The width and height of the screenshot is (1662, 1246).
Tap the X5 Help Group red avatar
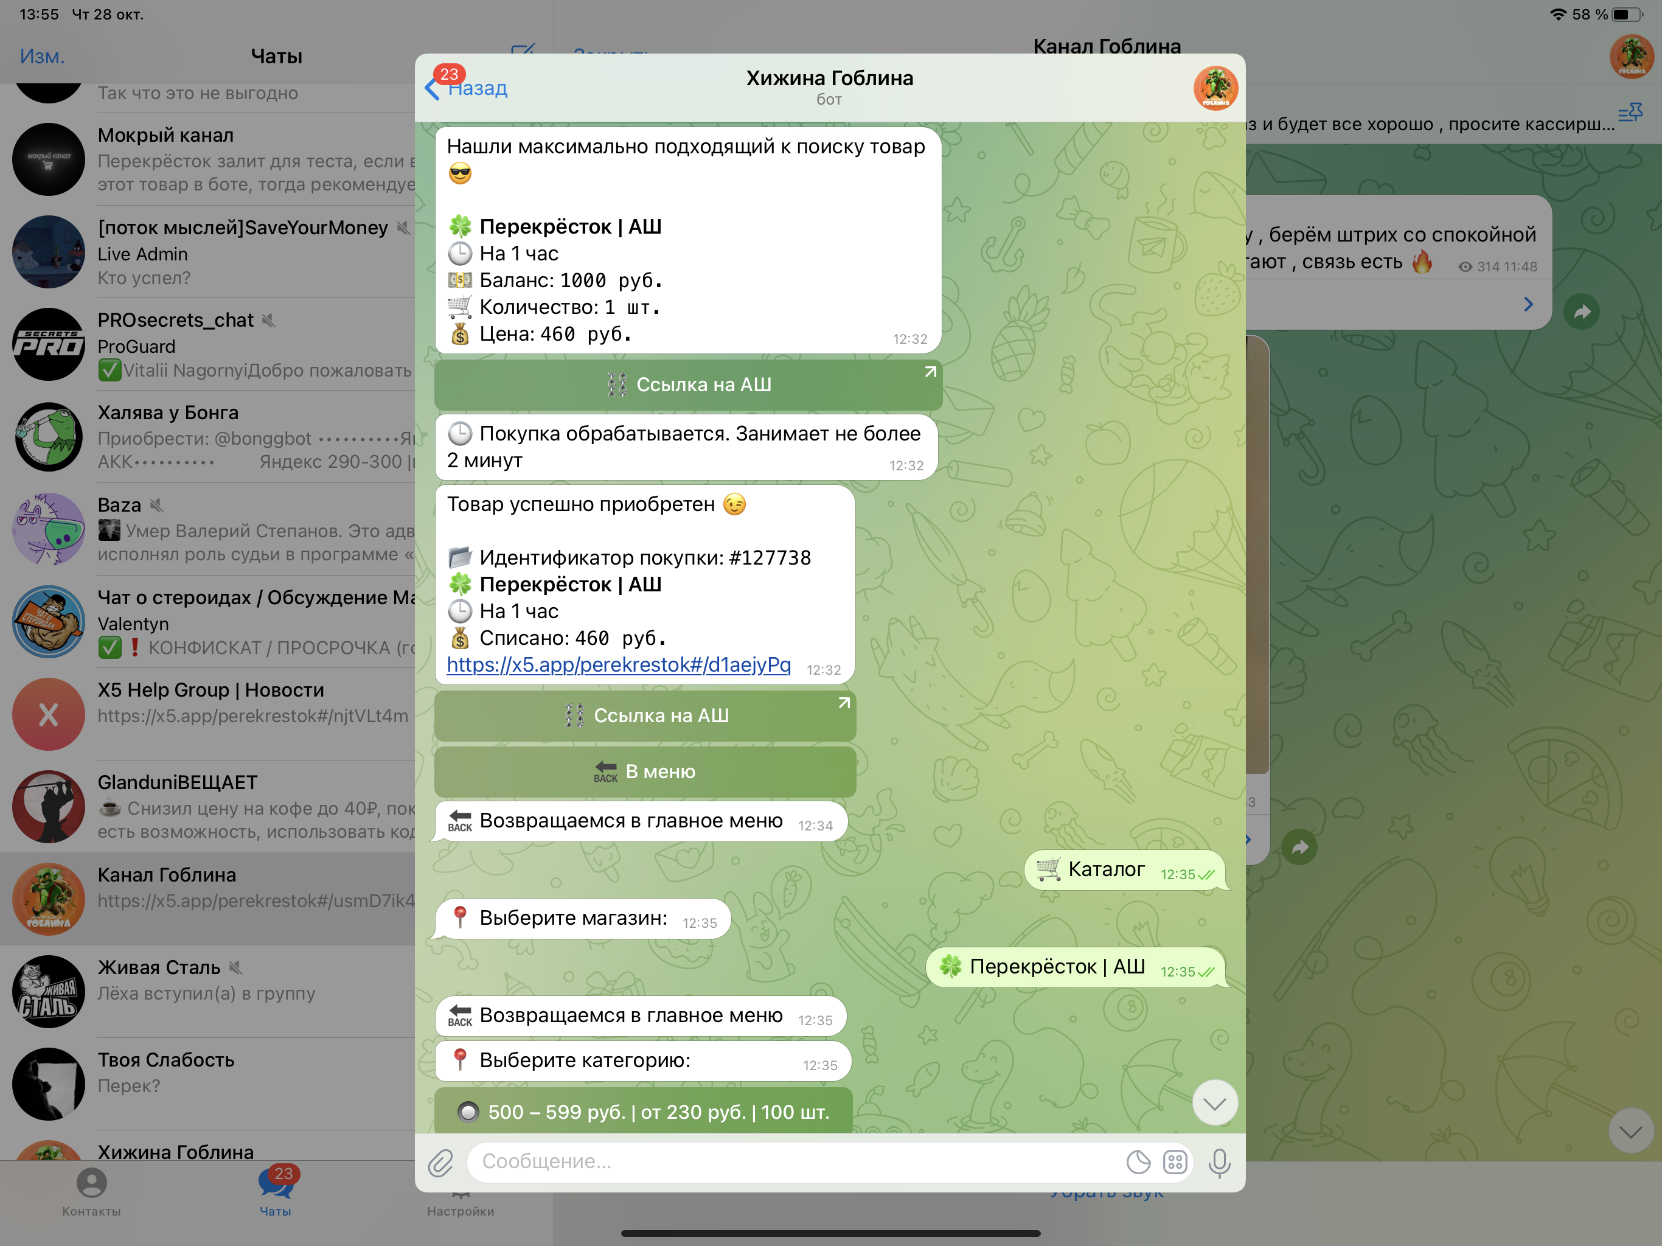tap(49, 714)
